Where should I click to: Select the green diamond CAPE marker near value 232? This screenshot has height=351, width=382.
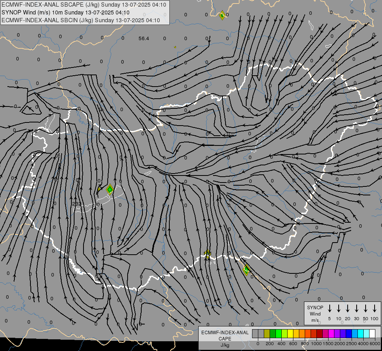(x=110, y=189)
